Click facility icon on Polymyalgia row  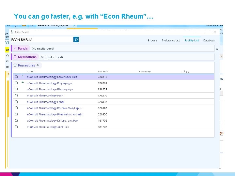coord(16,83)
